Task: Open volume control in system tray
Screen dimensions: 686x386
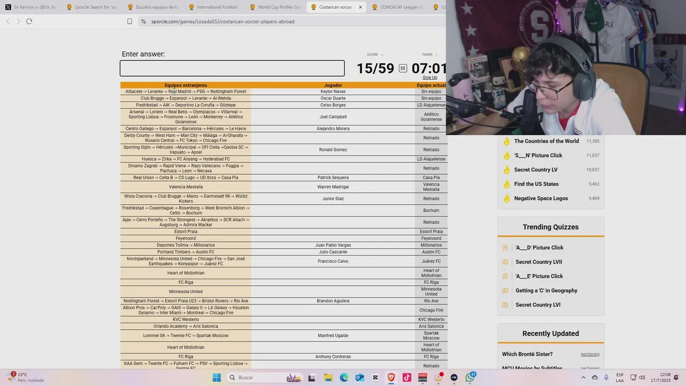Action: (x=642, y=377)
